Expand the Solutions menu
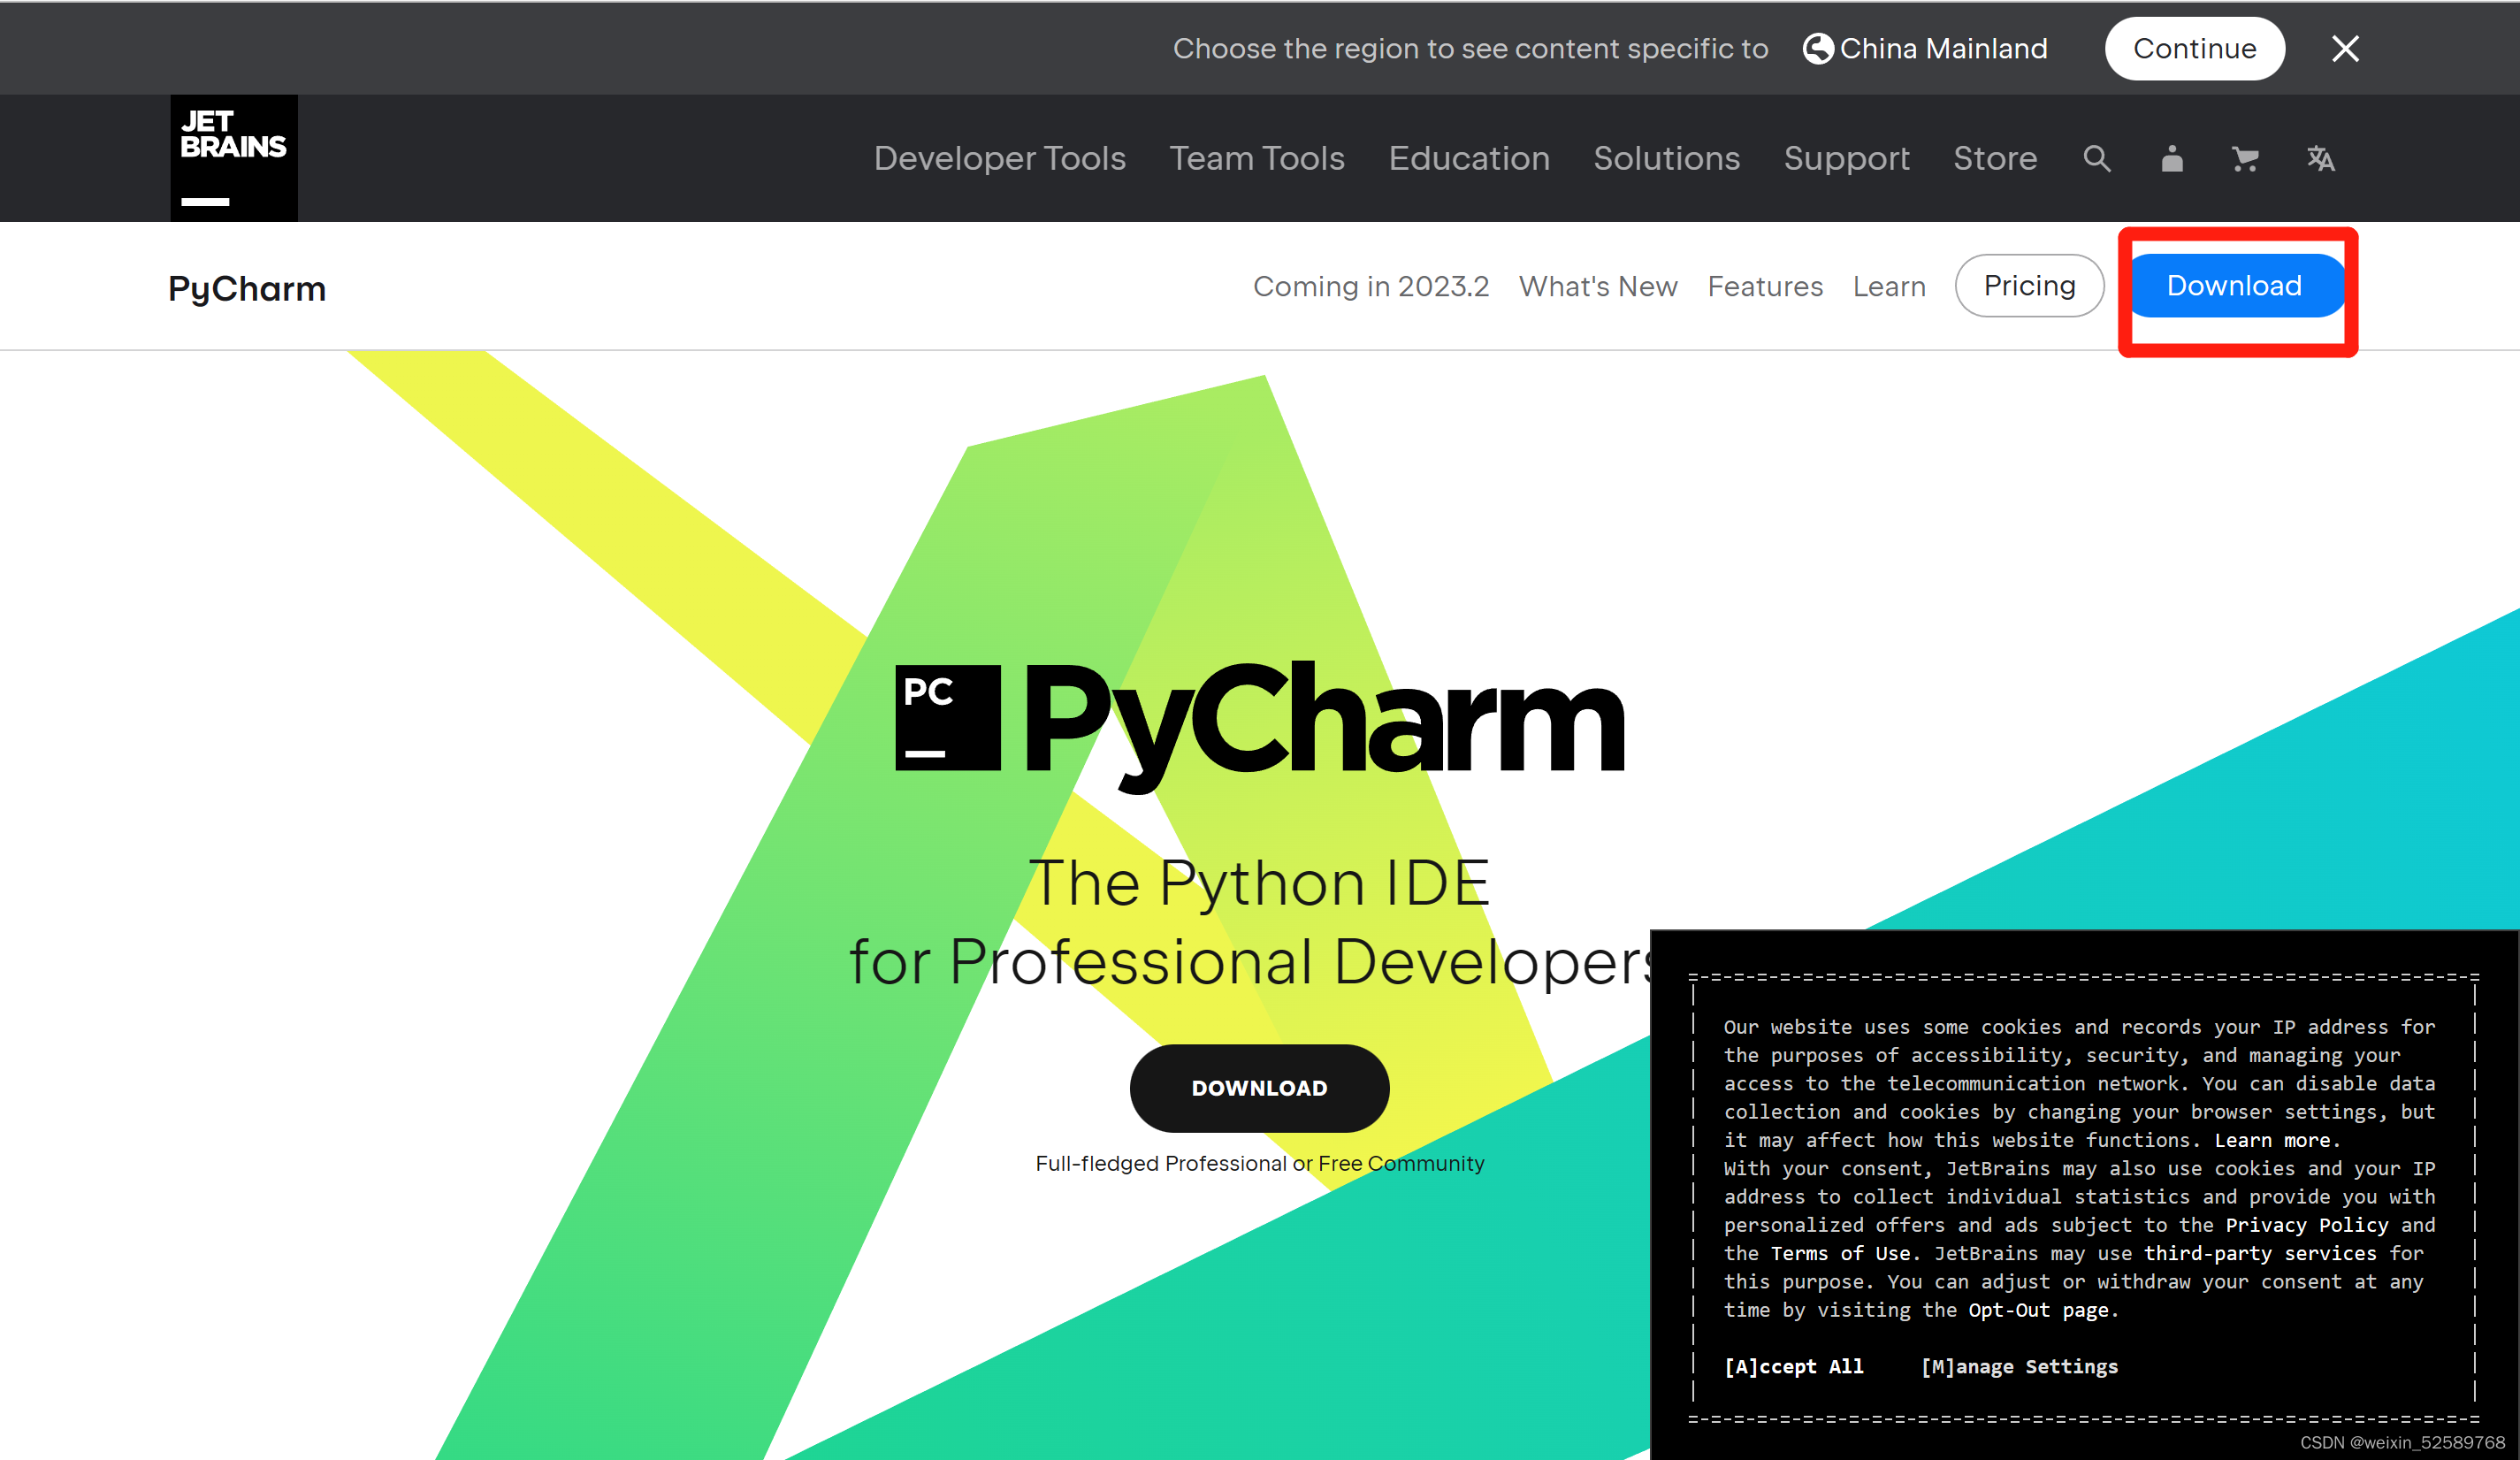2520x1460 pixels. pyautogui.click(x=1666, y=158)
